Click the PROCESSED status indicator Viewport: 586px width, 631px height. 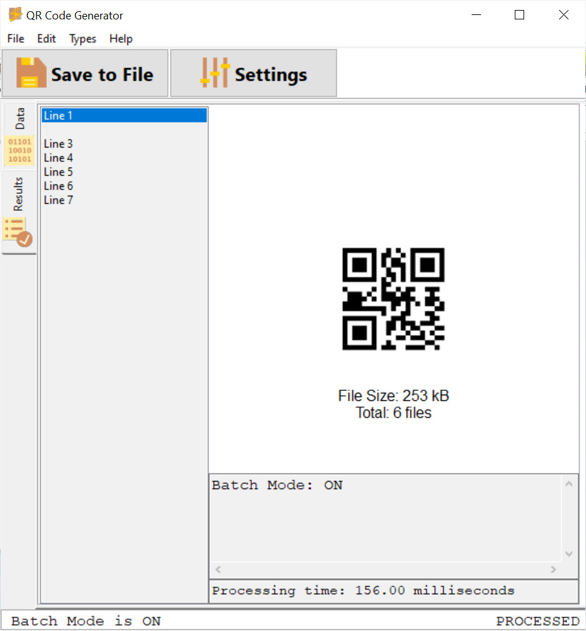tap(537, 621)
